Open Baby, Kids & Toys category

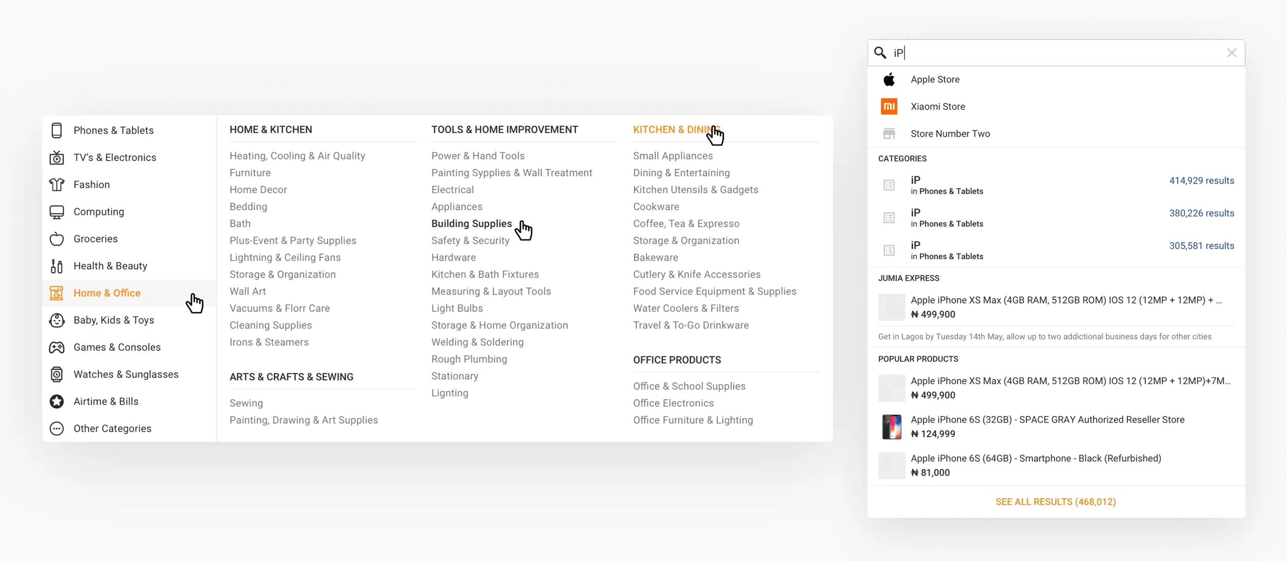[114, 320]
